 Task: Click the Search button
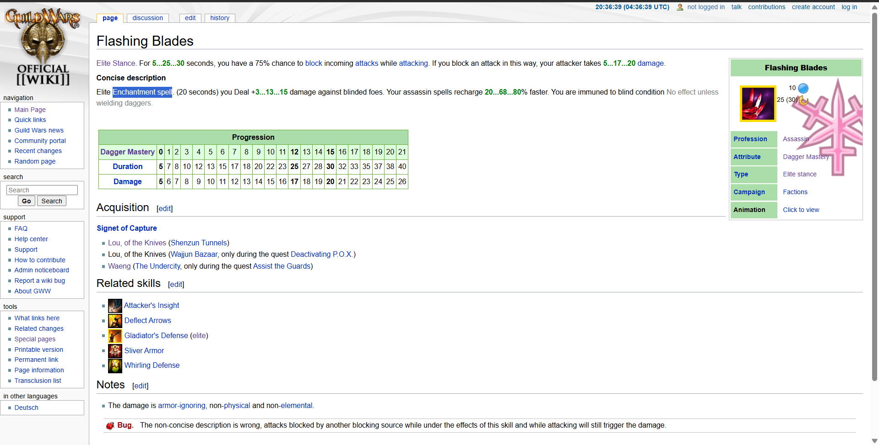tap(52, 201)
